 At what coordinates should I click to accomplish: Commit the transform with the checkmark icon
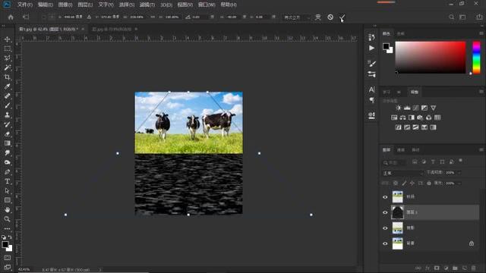click(x=342, y=17)
